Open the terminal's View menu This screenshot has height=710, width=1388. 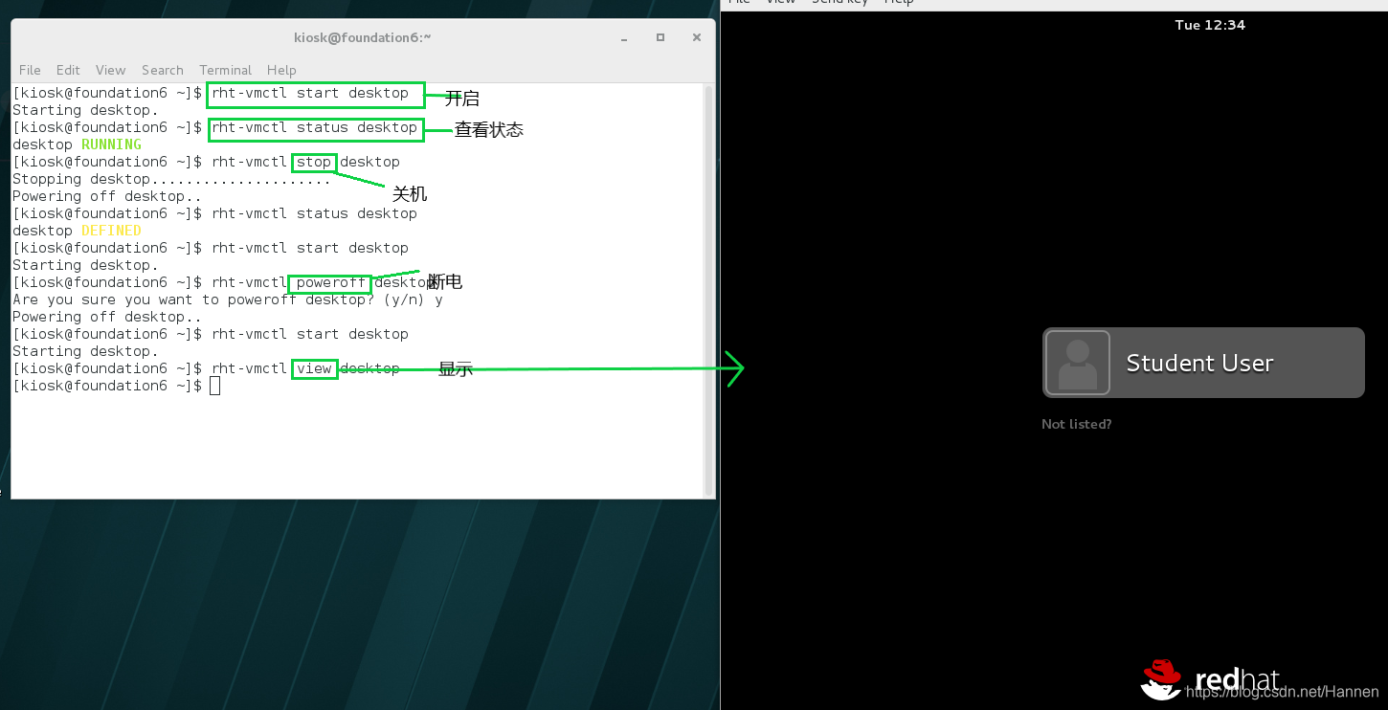(110, 70)
